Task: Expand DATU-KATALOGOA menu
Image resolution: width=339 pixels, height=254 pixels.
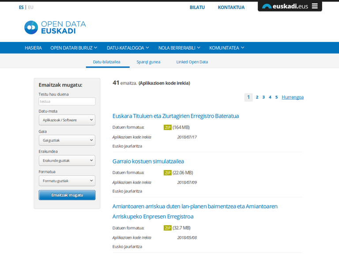Action: tap(128, 48)
